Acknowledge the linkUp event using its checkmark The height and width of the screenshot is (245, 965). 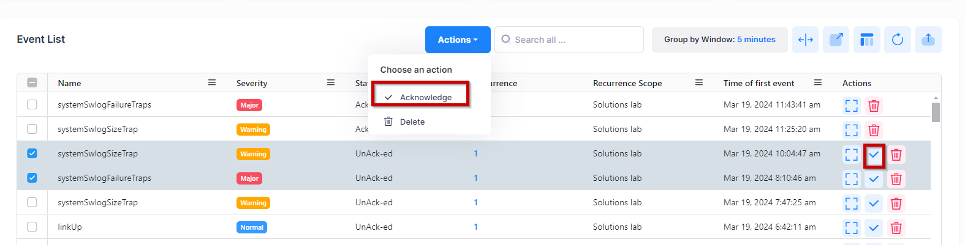874,228
